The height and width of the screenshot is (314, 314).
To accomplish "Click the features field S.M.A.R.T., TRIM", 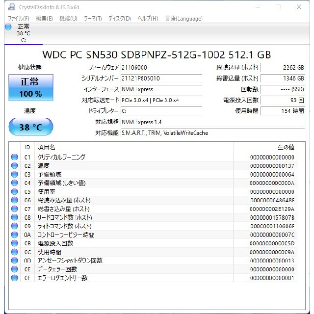I will coord(213,133).
